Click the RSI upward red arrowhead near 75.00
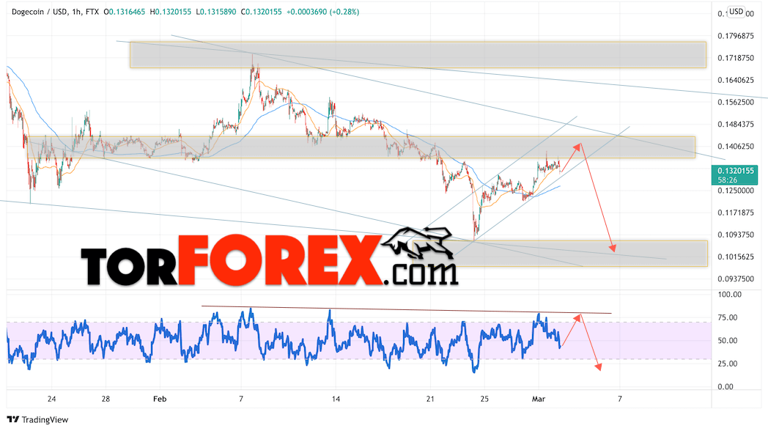The height and width of the screenshot is (431, 768). [578, 318]
